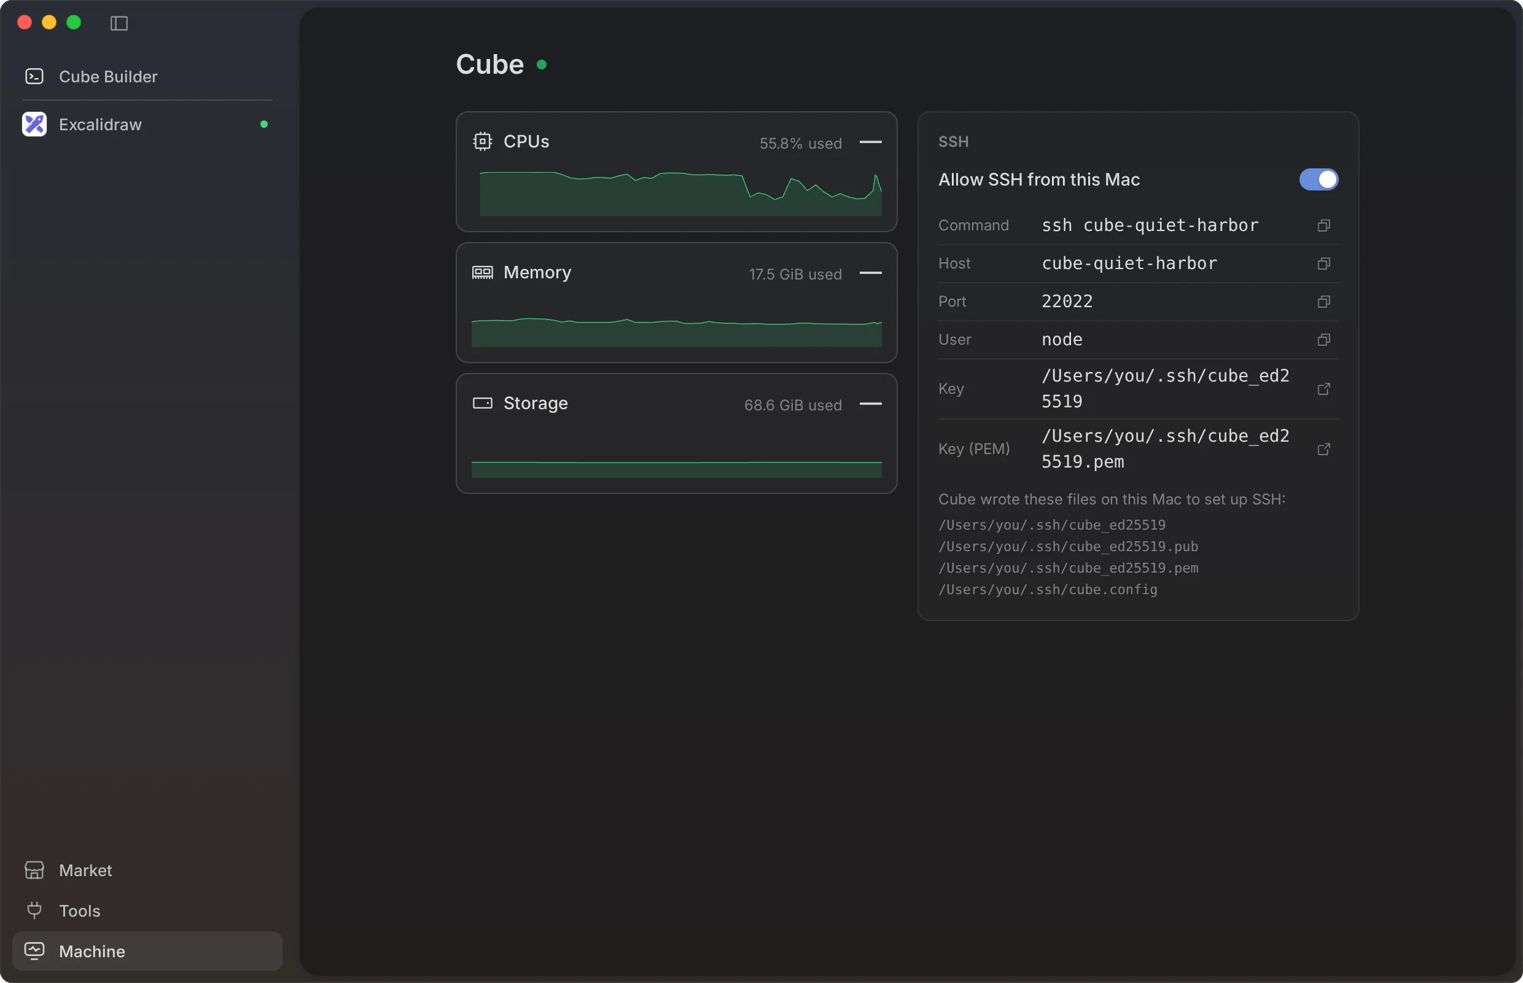The width and height of the screenshot is (1523, 983).
Task: Click the /Users/you/.ssh/cube.config path
Action: 1048,590
